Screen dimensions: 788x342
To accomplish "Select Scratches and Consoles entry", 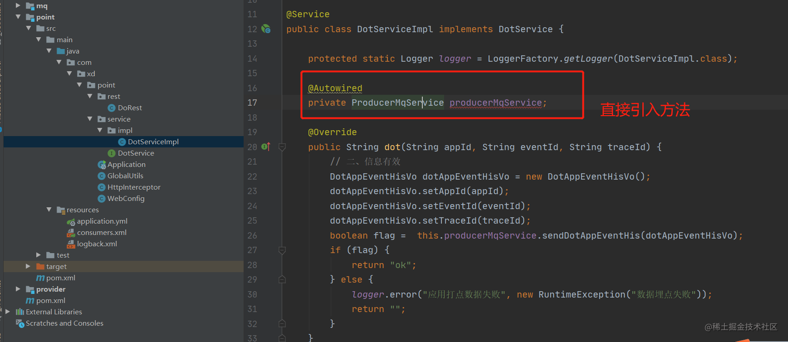I will (x=64, y=323).
